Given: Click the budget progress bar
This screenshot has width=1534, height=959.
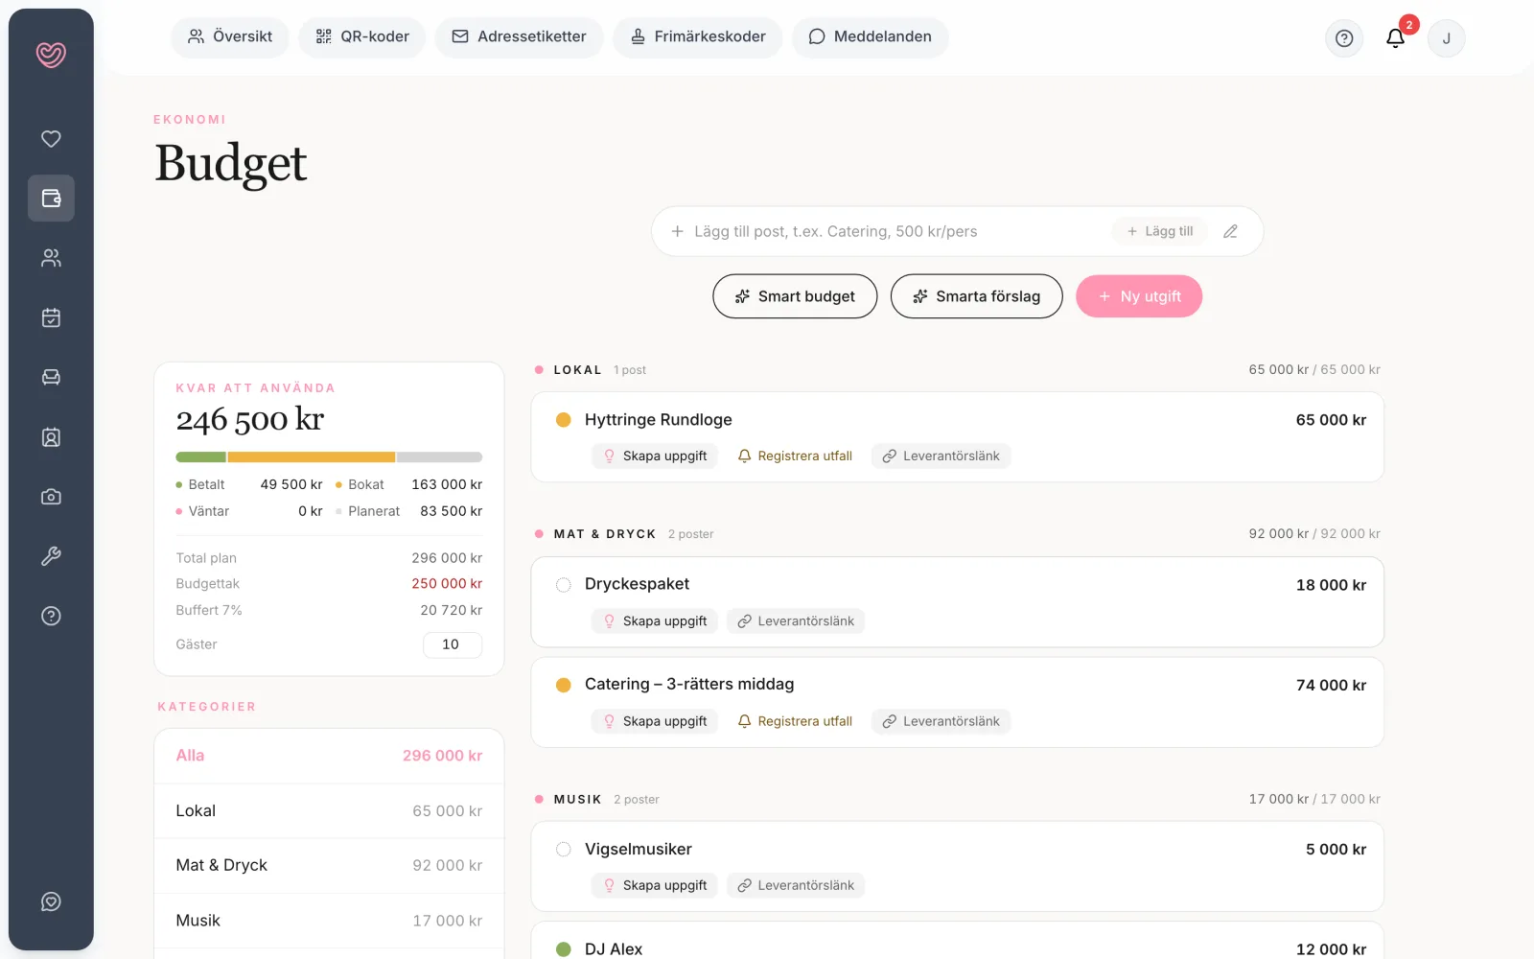Looking at the screenshot, I should [329, 457].
